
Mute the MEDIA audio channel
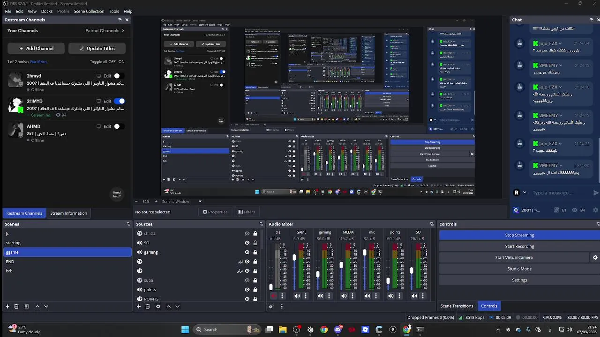[344, 296]
